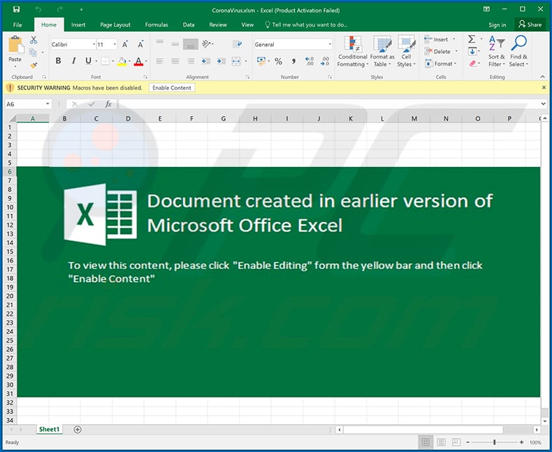The image size is (552, 452).
Task: Switch to the Insert tab
Action: (78, 24)
